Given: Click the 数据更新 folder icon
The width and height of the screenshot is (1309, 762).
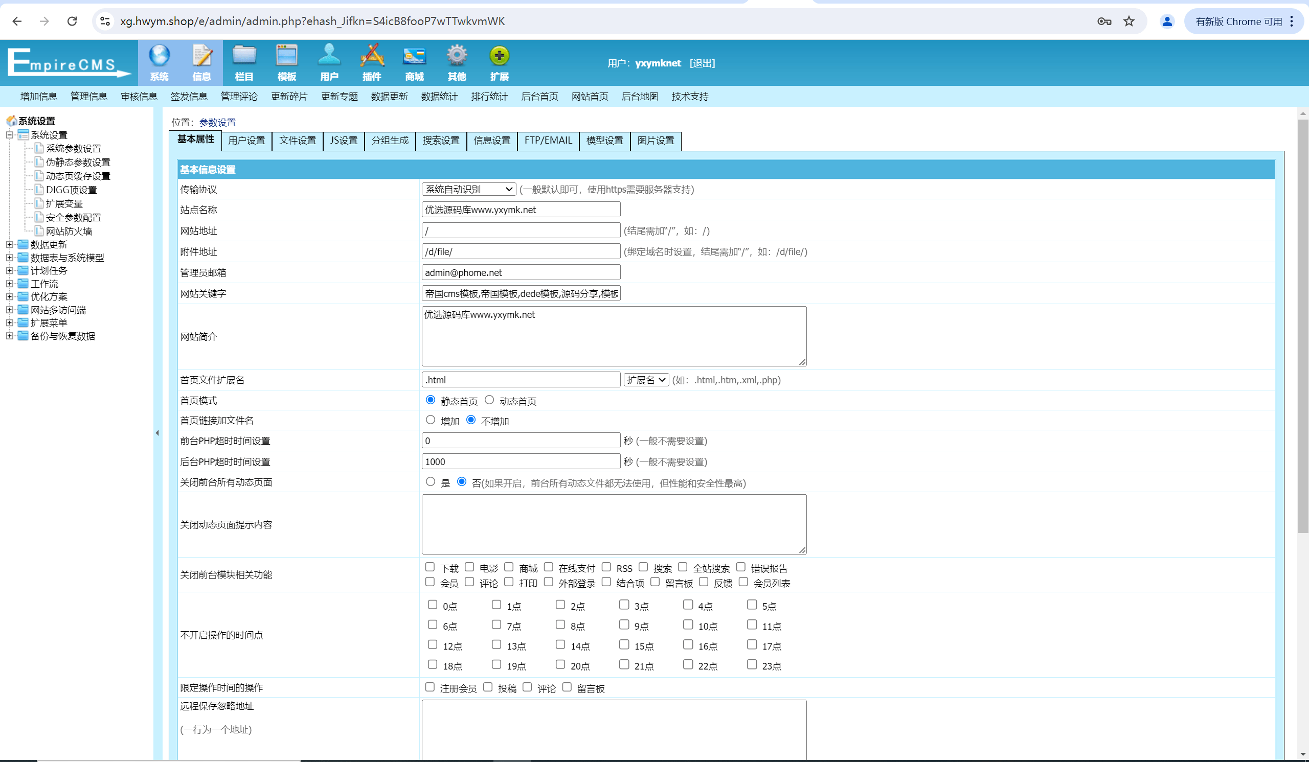Looking at the screenshot, I should 23,244.
